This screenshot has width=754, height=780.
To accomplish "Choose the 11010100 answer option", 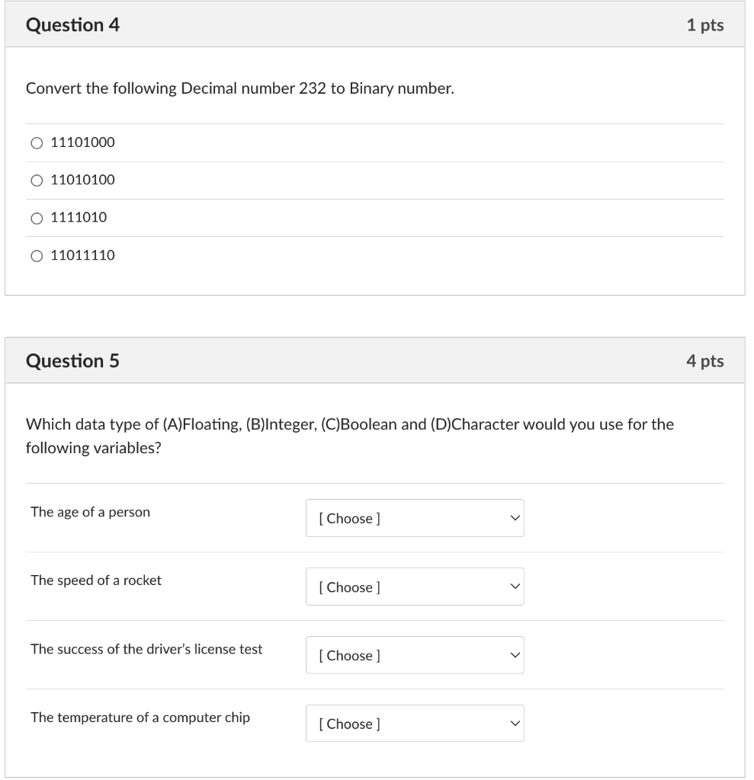I will 37,181.
